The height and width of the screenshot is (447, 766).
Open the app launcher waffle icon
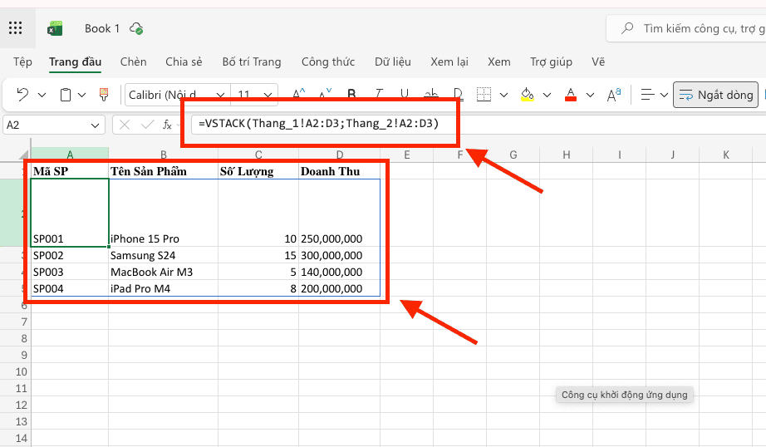point(16,28)
